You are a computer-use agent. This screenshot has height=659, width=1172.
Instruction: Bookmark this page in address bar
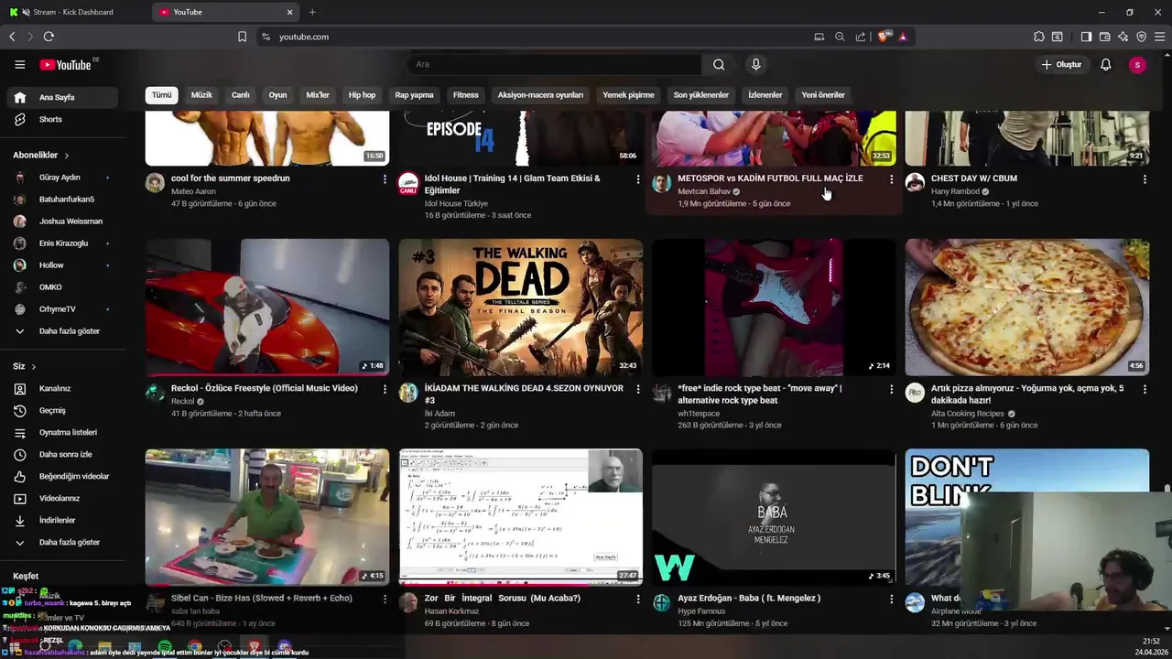(242, 37)
